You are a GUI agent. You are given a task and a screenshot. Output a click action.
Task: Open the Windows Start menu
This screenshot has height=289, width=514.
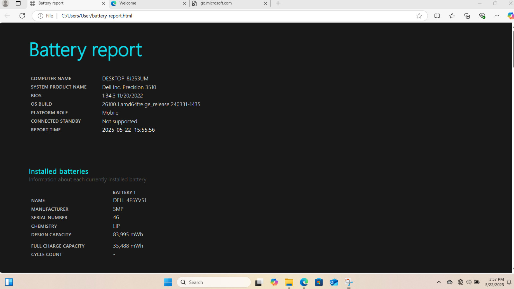pyautogui.click(x=168, y=282)
